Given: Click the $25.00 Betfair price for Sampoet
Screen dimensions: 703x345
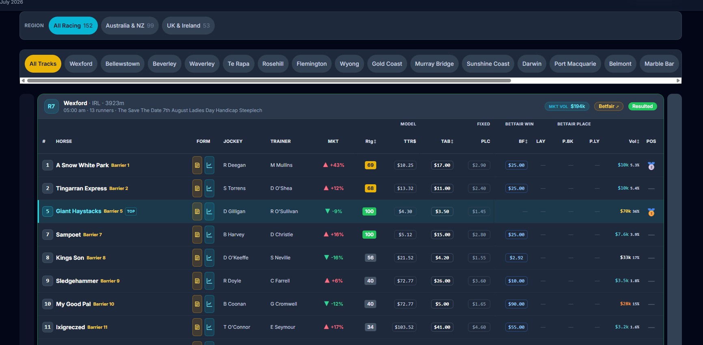Looking at the screenshot, I should tap(516, 235).
